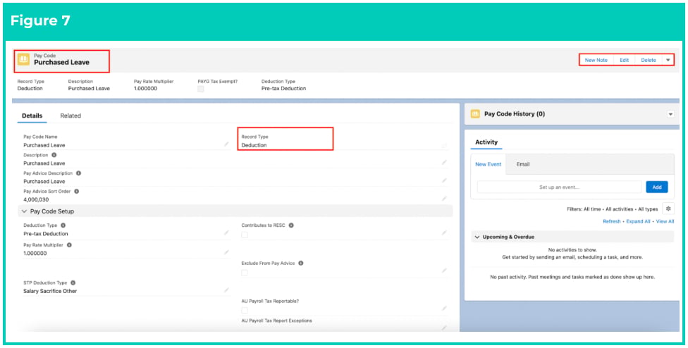The image size is (688, 348).
Task: Show info tooltip beside Description label
Action: pyautogui.click(x=54, y=155)
